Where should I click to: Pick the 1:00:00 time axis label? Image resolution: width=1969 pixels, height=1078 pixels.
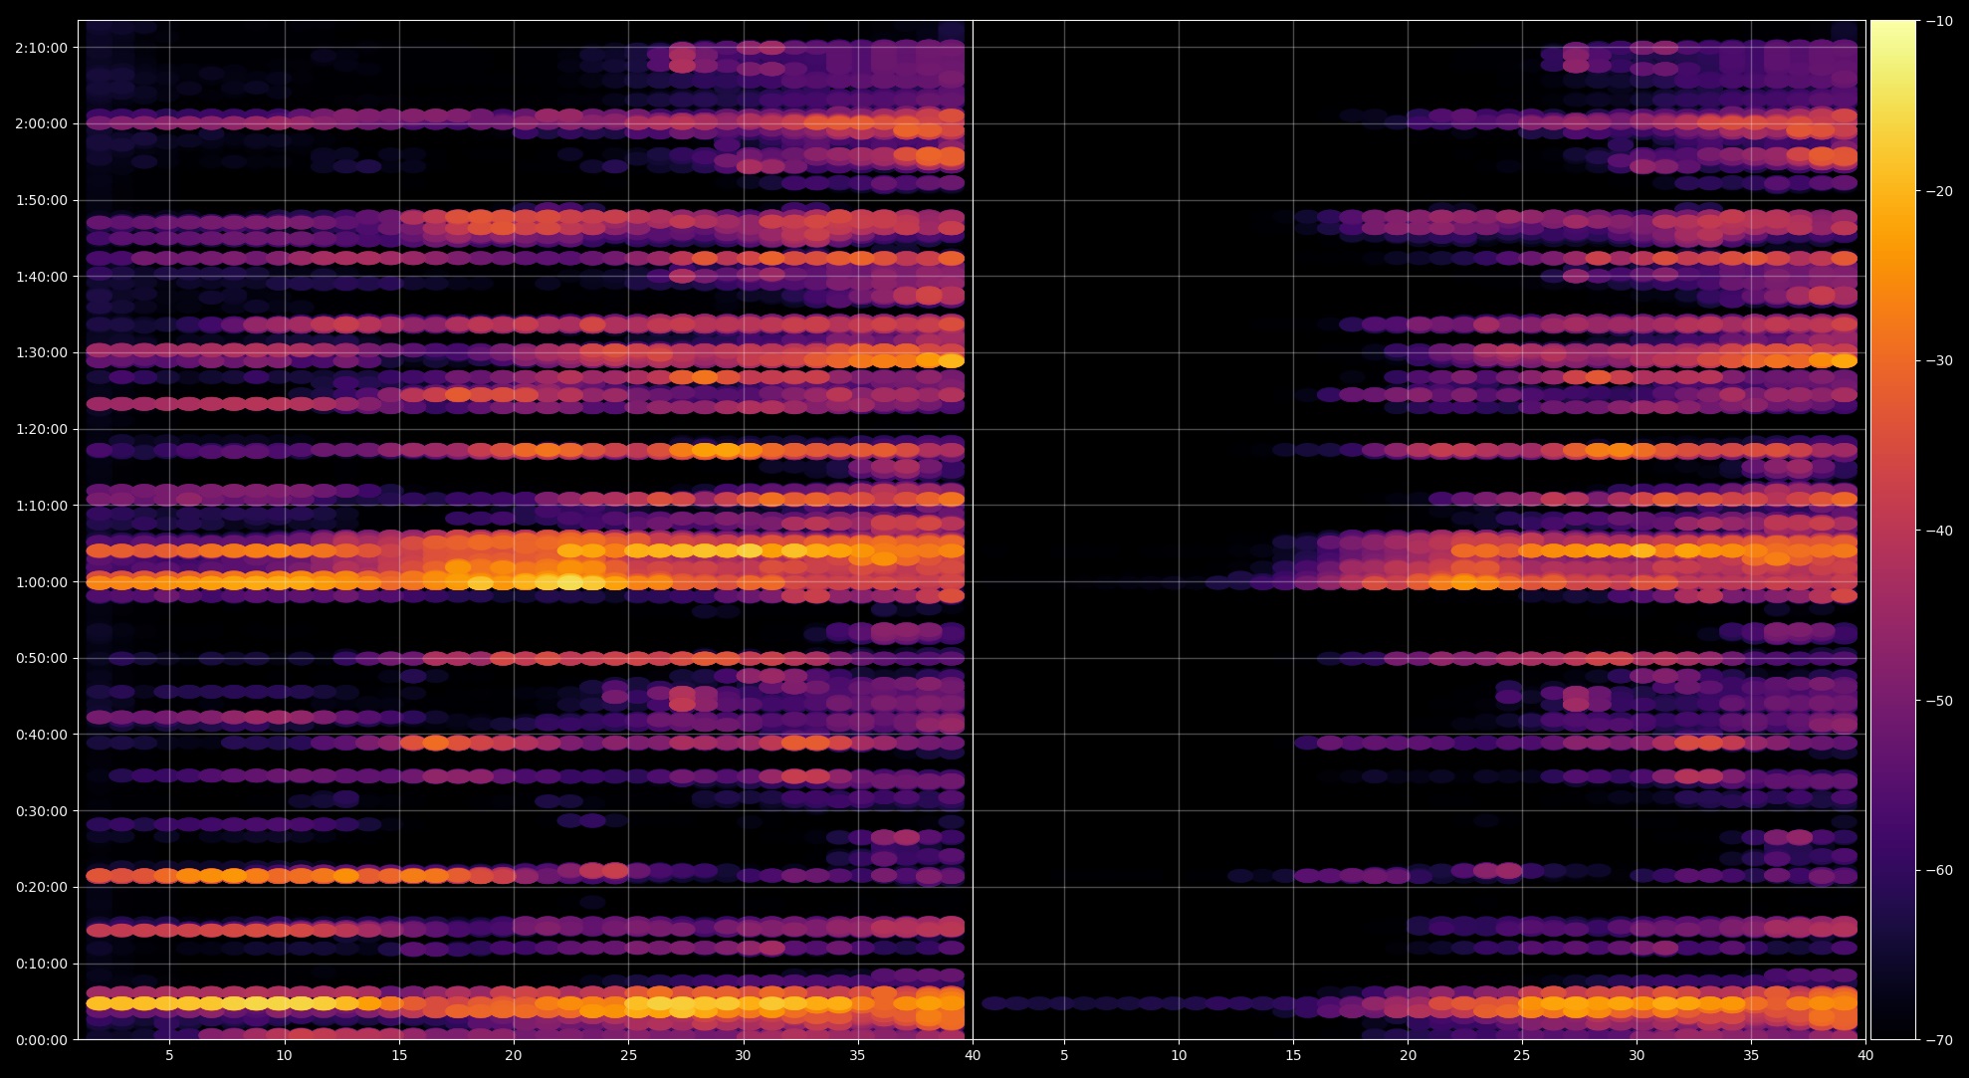coord(41,582)
